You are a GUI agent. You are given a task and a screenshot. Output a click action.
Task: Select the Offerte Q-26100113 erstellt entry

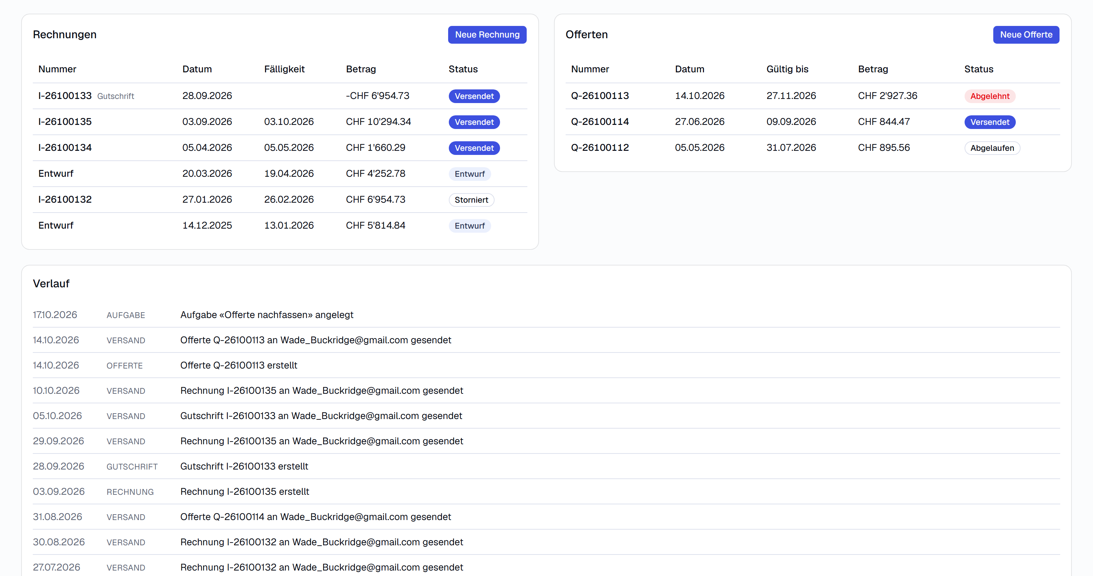[x=546, y=365]
